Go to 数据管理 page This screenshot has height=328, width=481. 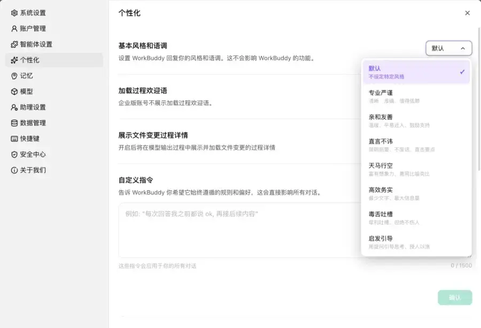tap(54, 123)
